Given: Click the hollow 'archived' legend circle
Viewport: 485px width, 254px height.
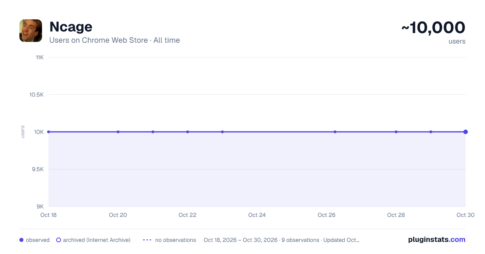Looking at the screenshot, I should pos(59,240).
